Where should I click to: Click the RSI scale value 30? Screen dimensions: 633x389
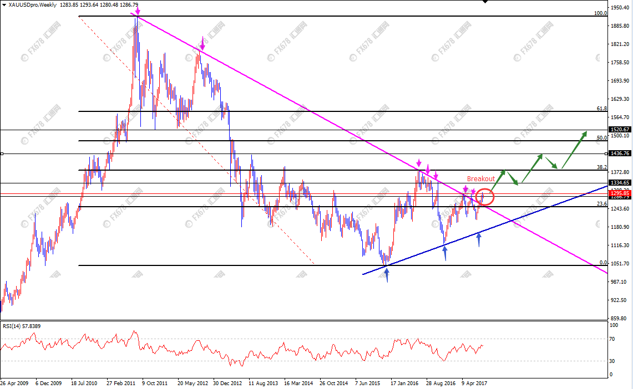pos(612,361)
